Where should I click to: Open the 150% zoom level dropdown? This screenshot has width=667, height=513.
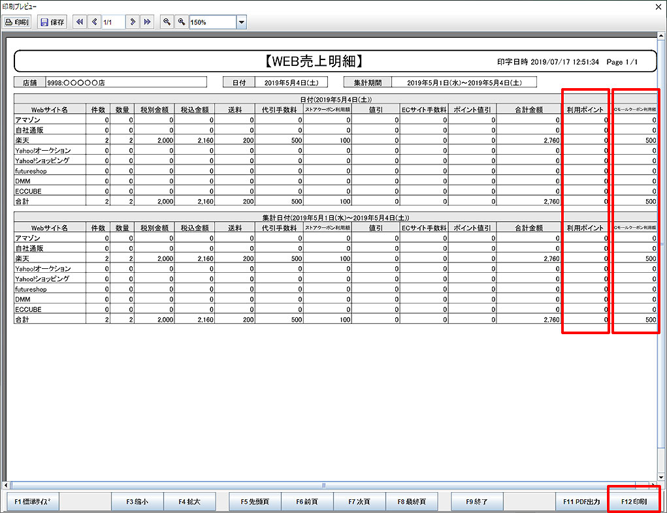(x=241, y=22)
